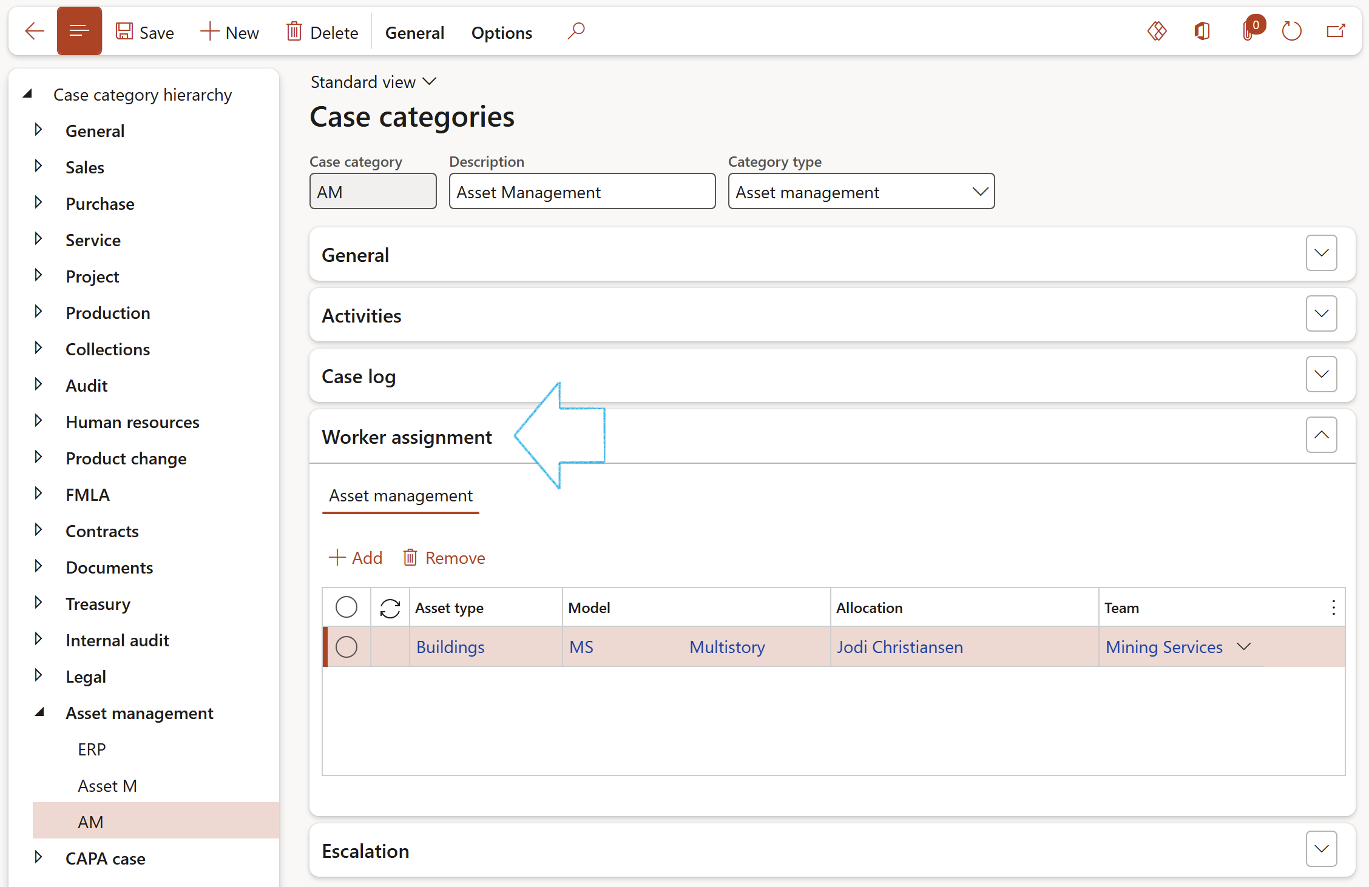The height and width of the screenshot is (887, 1369).
Task: Open in new window icon
Action: coord(1336,31)
